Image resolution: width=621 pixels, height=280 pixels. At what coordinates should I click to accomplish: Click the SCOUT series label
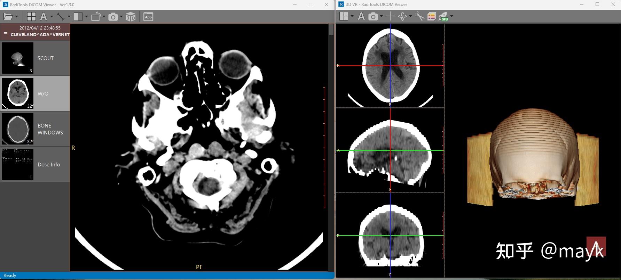pos(46,58)
